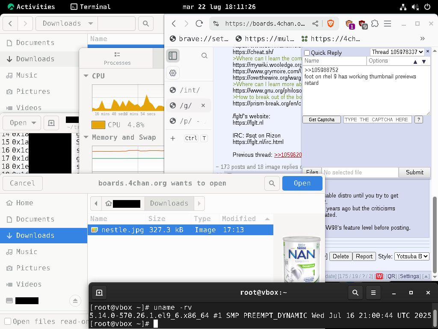Open the sidebar settings gear
Viewport: 438px width, 329px height.
point(173,73)
